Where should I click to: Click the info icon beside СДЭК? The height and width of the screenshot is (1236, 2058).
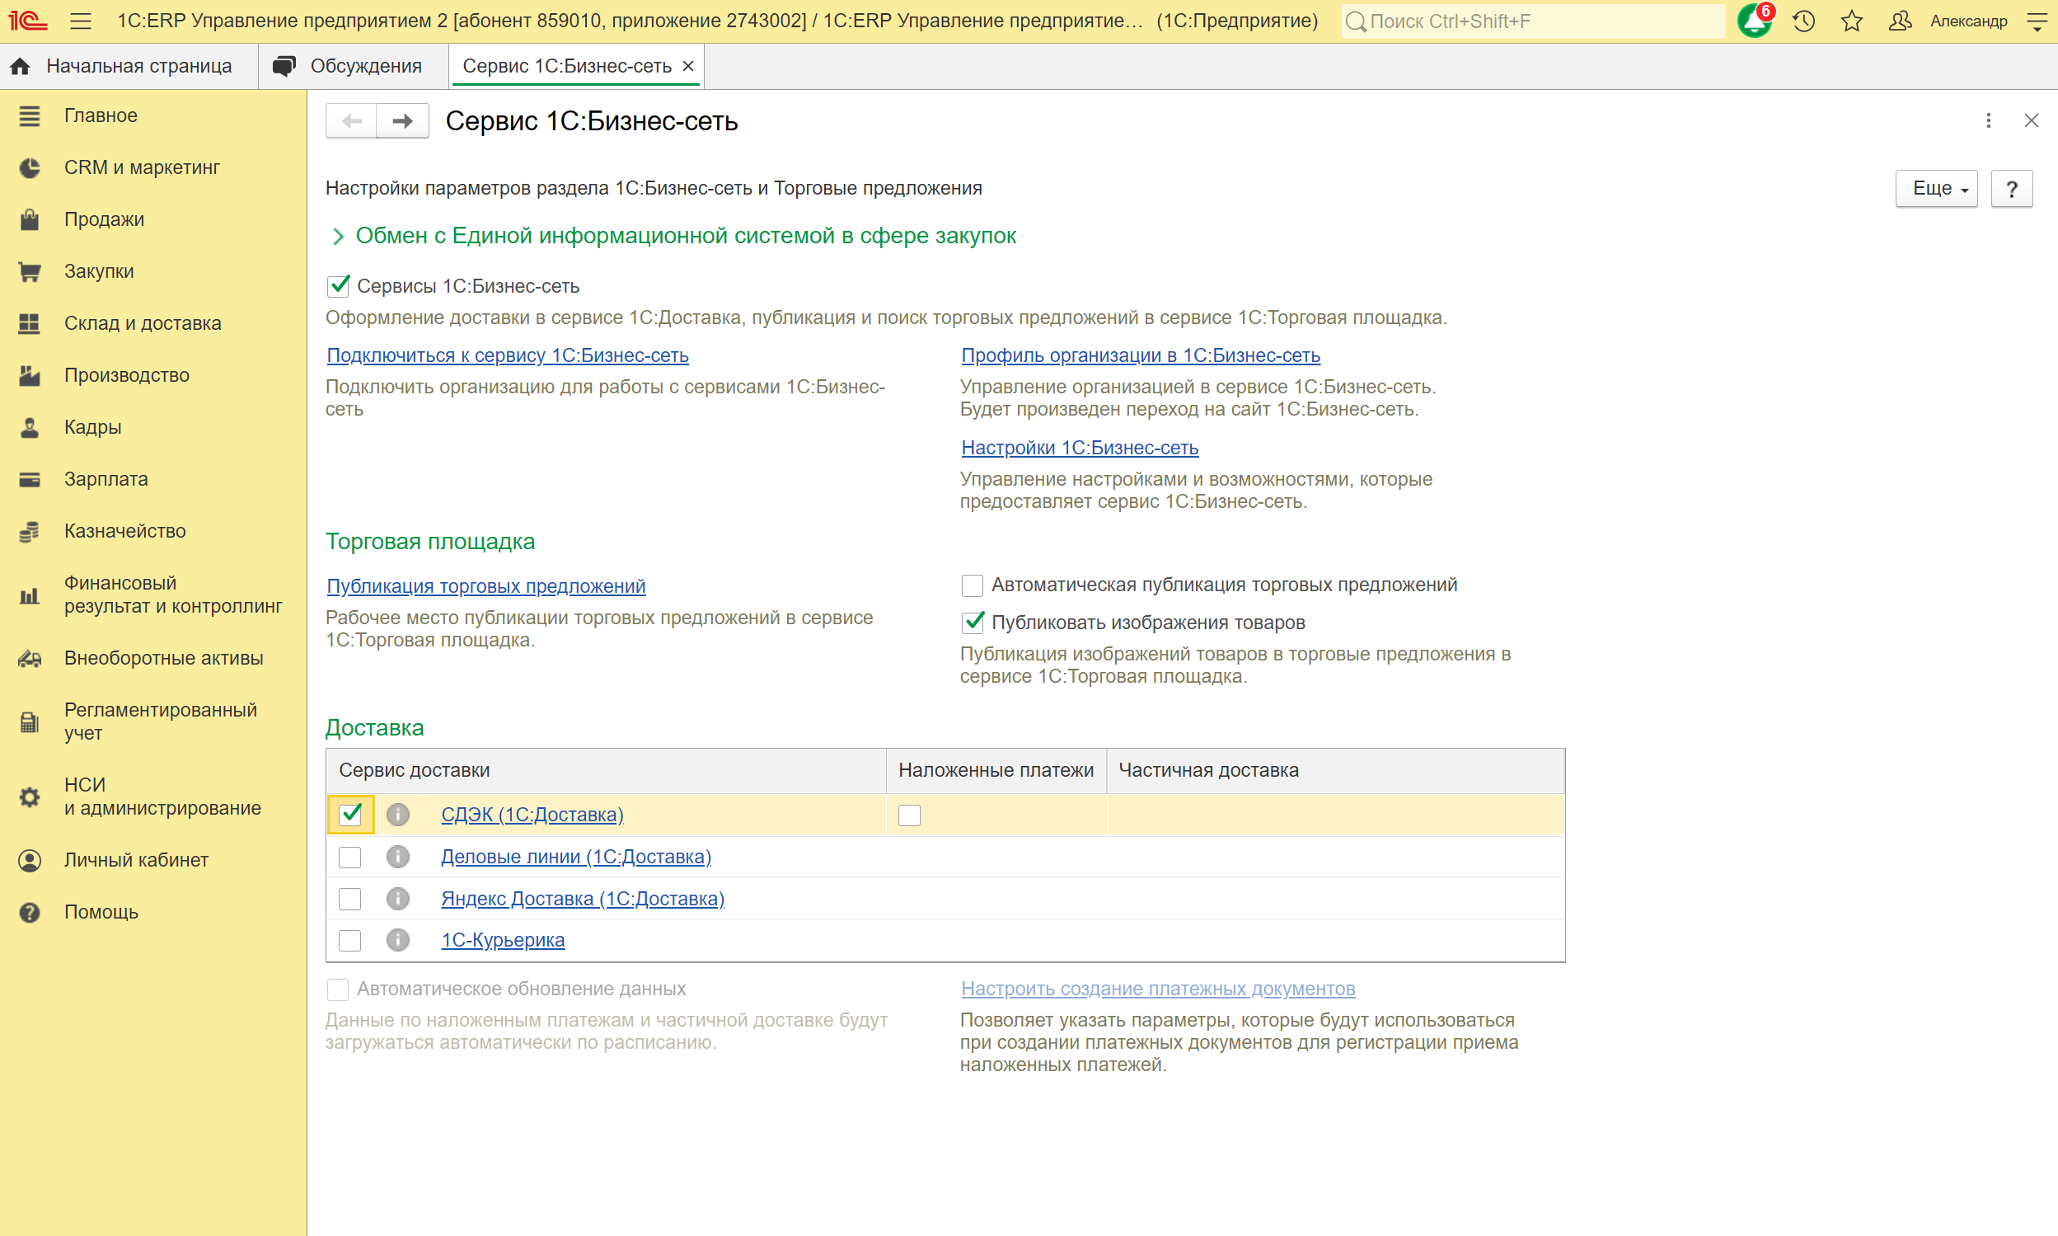coord(398,815)
